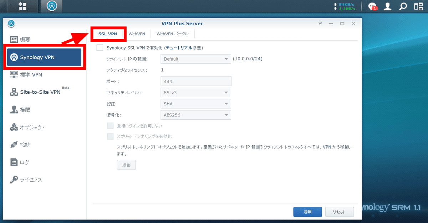428x223 pixels.
Task: Minimize the VPN Plus Server window
Action: click(331, 24)
